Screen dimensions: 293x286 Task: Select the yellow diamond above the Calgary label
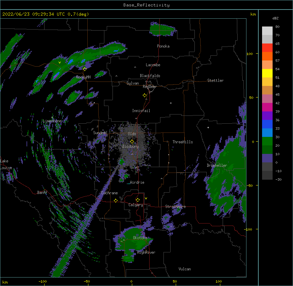138,200
